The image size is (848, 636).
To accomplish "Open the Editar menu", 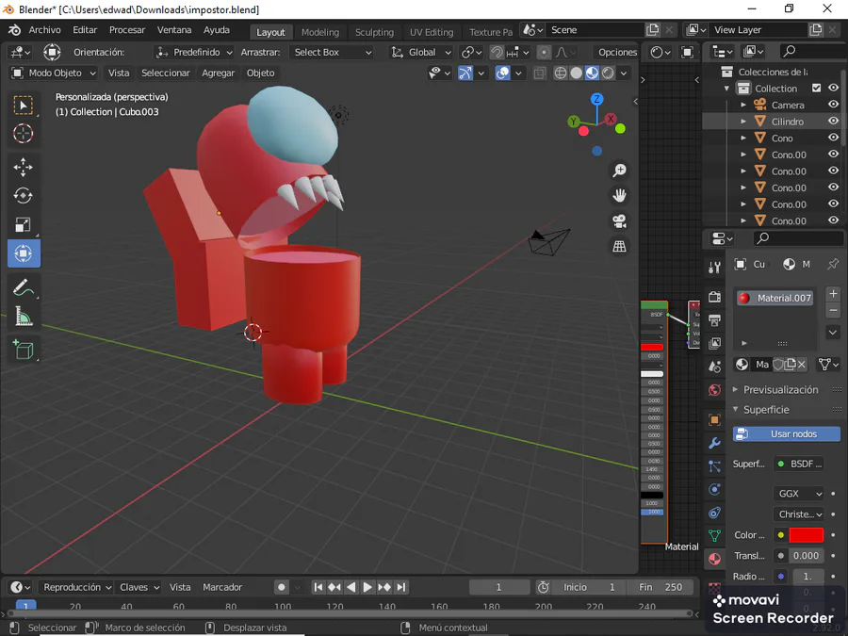I will (85, 30).
